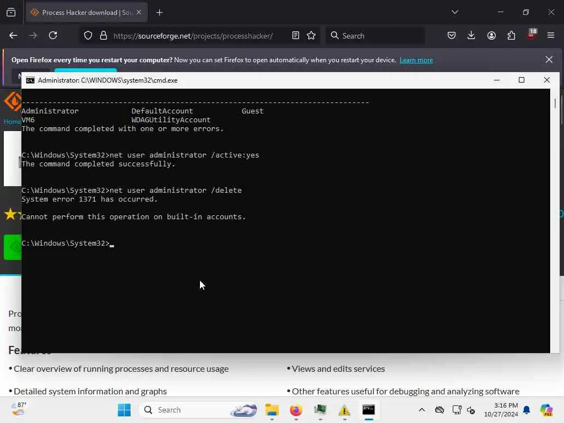The height and width of the screenshot is (423, 564).
Task: Open the weather widget showing 87°
Action: (18, 410)
